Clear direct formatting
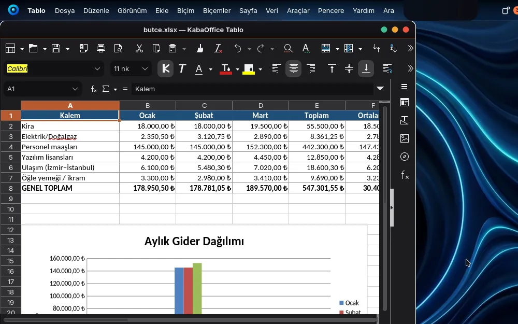Screen dimensions: 518x324 pos(218,48)
